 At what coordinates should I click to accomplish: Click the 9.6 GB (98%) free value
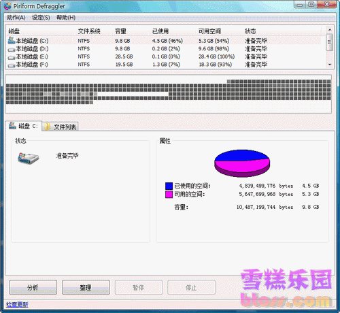point(214,49)
